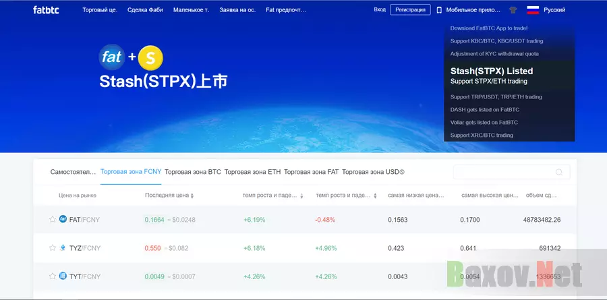Viewport: 607px width, 300px height.
Task: Click the TYZ coin icon in table
Action: (63, 247)
